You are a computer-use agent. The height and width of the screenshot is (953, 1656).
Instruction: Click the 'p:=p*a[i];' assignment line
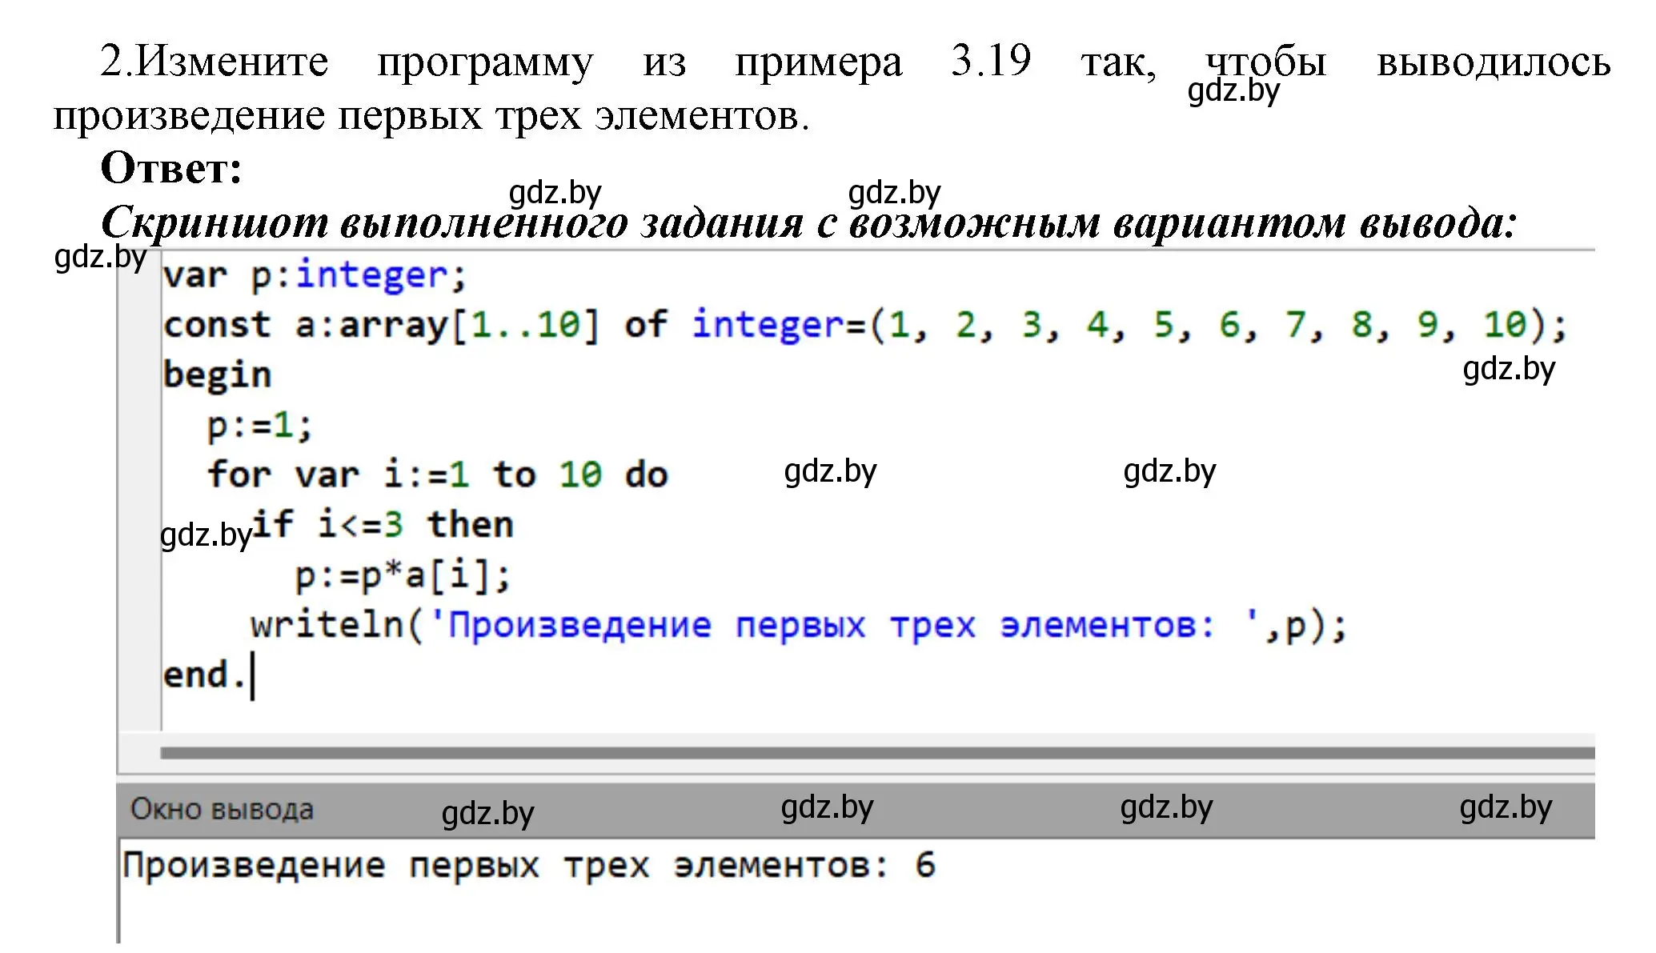point(403,575)
